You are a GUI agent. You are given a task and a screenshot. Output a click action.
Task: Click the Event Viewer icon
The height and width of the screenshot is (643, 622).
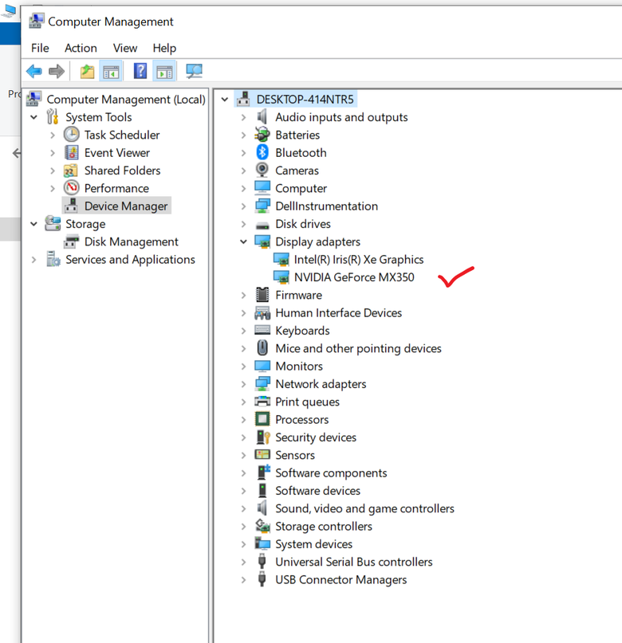pos(72,152)
